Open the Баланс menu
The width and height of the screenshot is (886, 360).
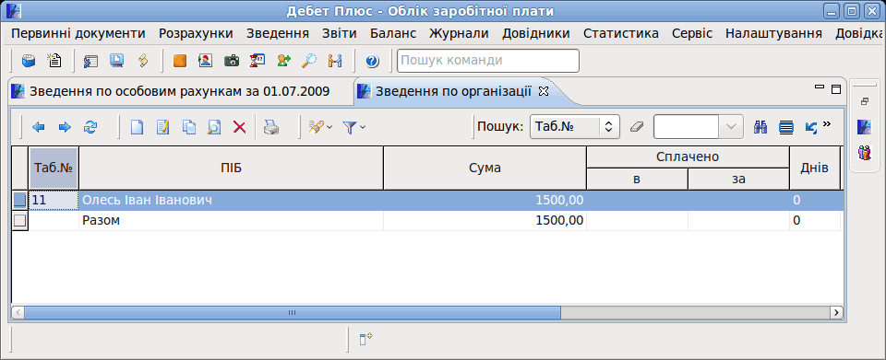pyautogui.click(x=393, y=33)
